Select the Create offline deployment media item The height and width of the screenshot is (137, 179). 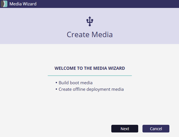click(91, 89)
